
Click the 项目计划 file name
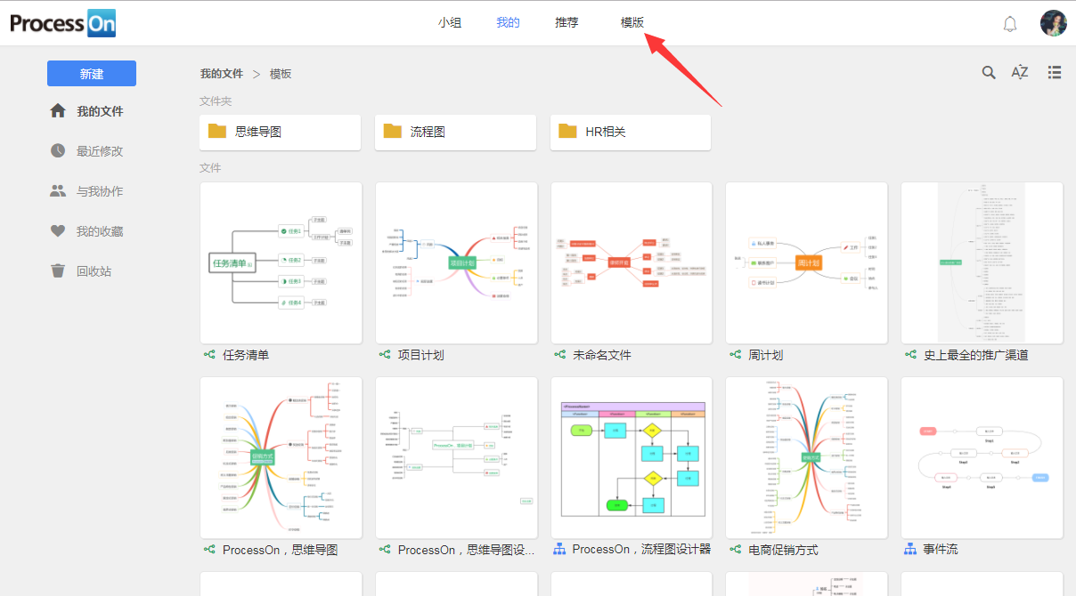(x=420, y=355)
